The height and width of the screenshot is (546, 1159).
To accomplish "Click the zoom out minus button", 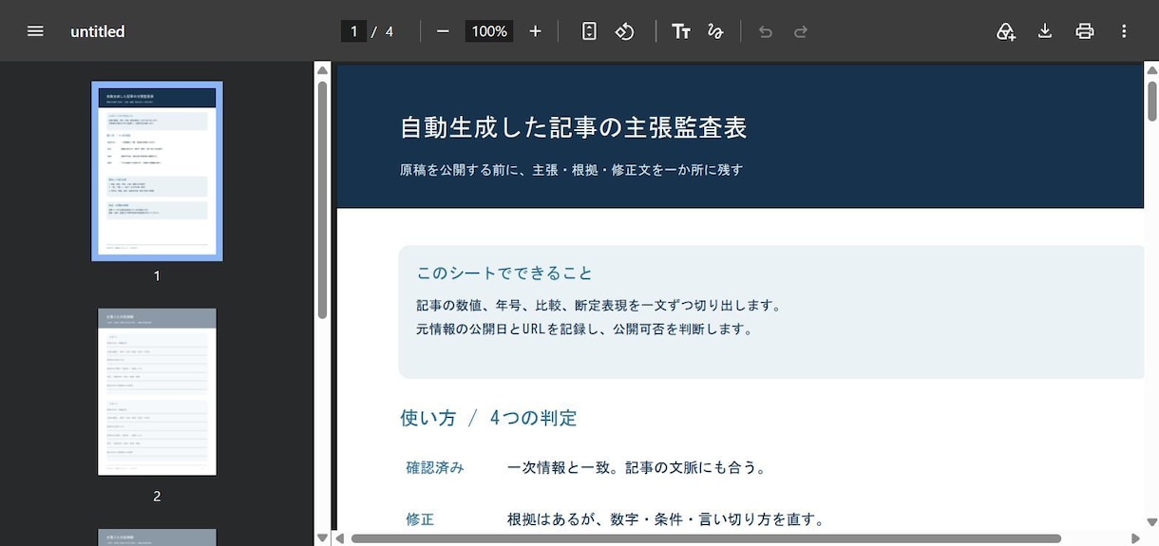I will 443,31.
